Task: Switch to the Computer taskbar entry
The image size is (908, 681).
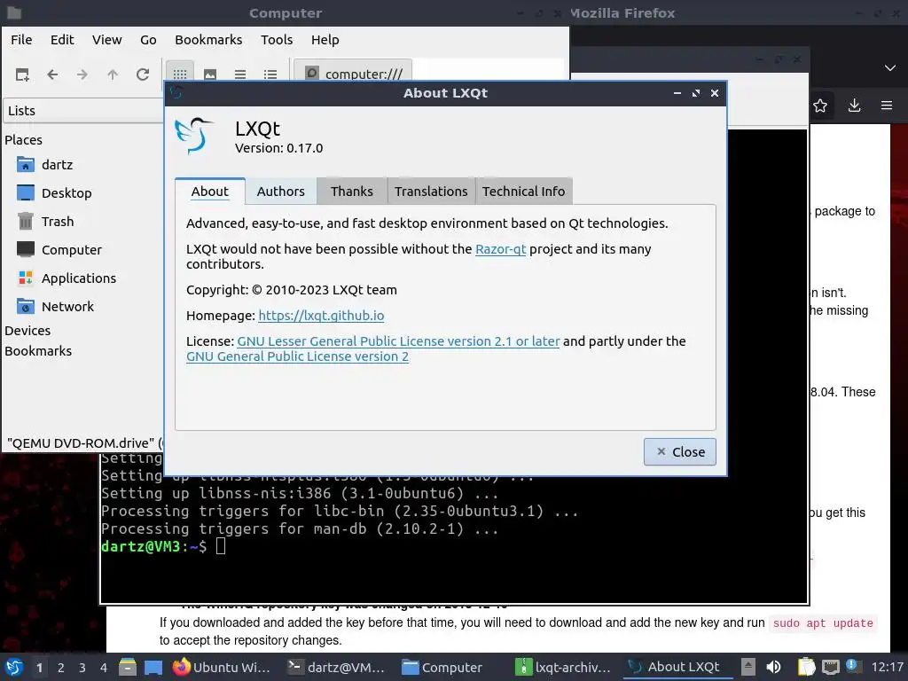Action: point(442,667)
